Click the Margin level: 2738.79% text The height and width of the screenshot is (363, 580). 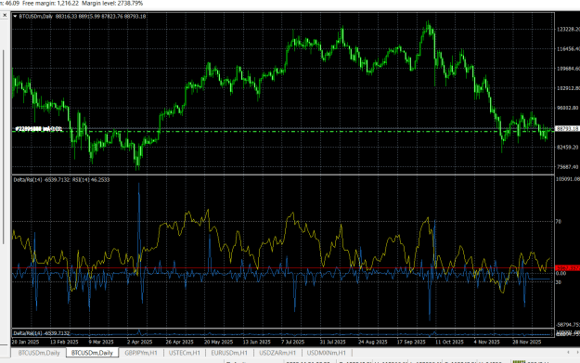click(112, 4)
